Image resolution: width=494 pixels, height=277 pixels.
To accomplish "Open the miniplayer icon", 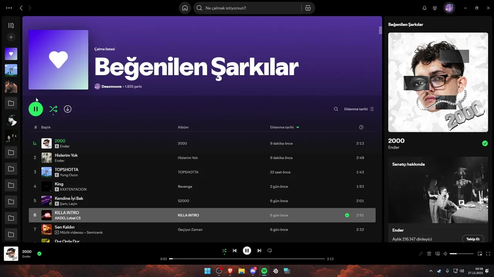I will click(x=480, y=254).
